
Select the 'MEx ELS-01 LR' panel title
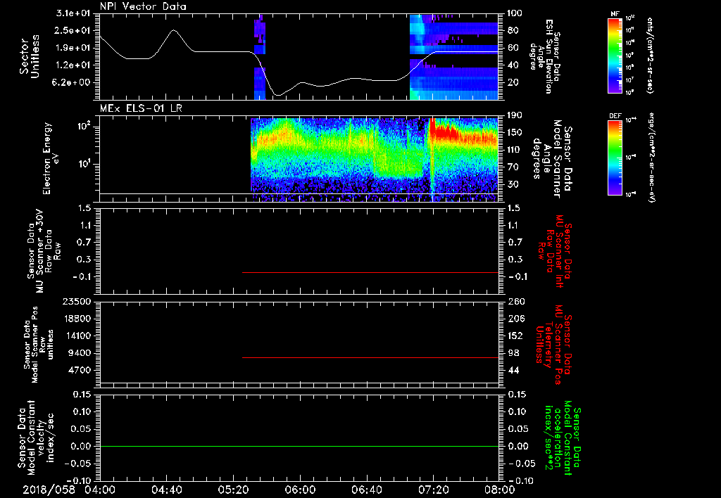tap(141, 108)
